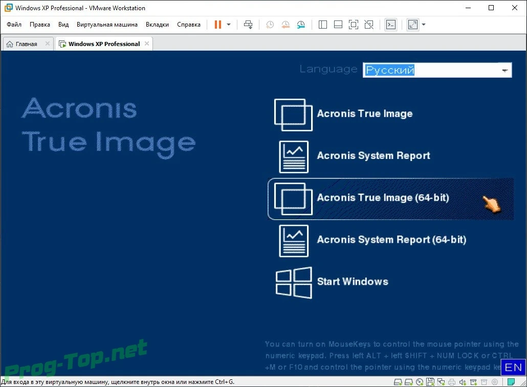Toggle the library sidebar panel view
527x387 pixels.
point(323,25)
